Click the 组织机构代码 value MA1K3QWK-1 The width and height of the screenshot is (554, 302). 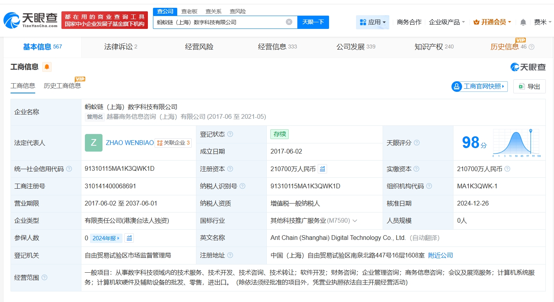(x=477, y=186)
